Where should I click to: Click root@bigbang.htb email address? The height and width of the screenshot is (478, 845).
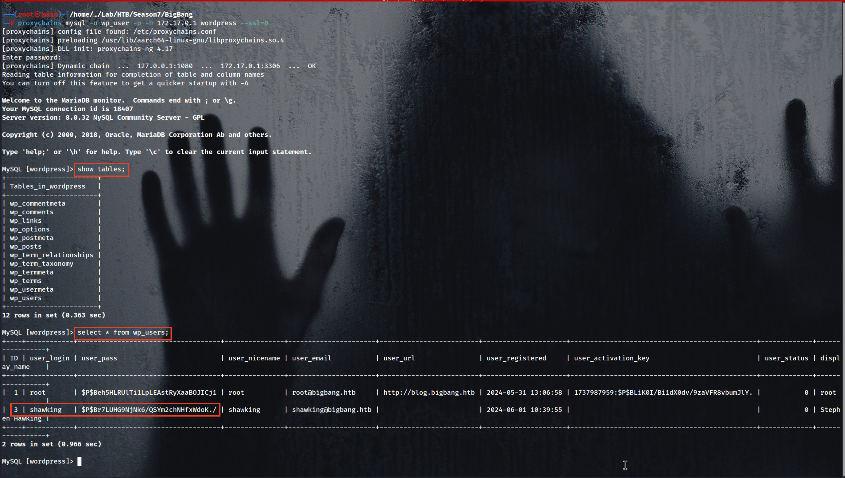point(324,393)
